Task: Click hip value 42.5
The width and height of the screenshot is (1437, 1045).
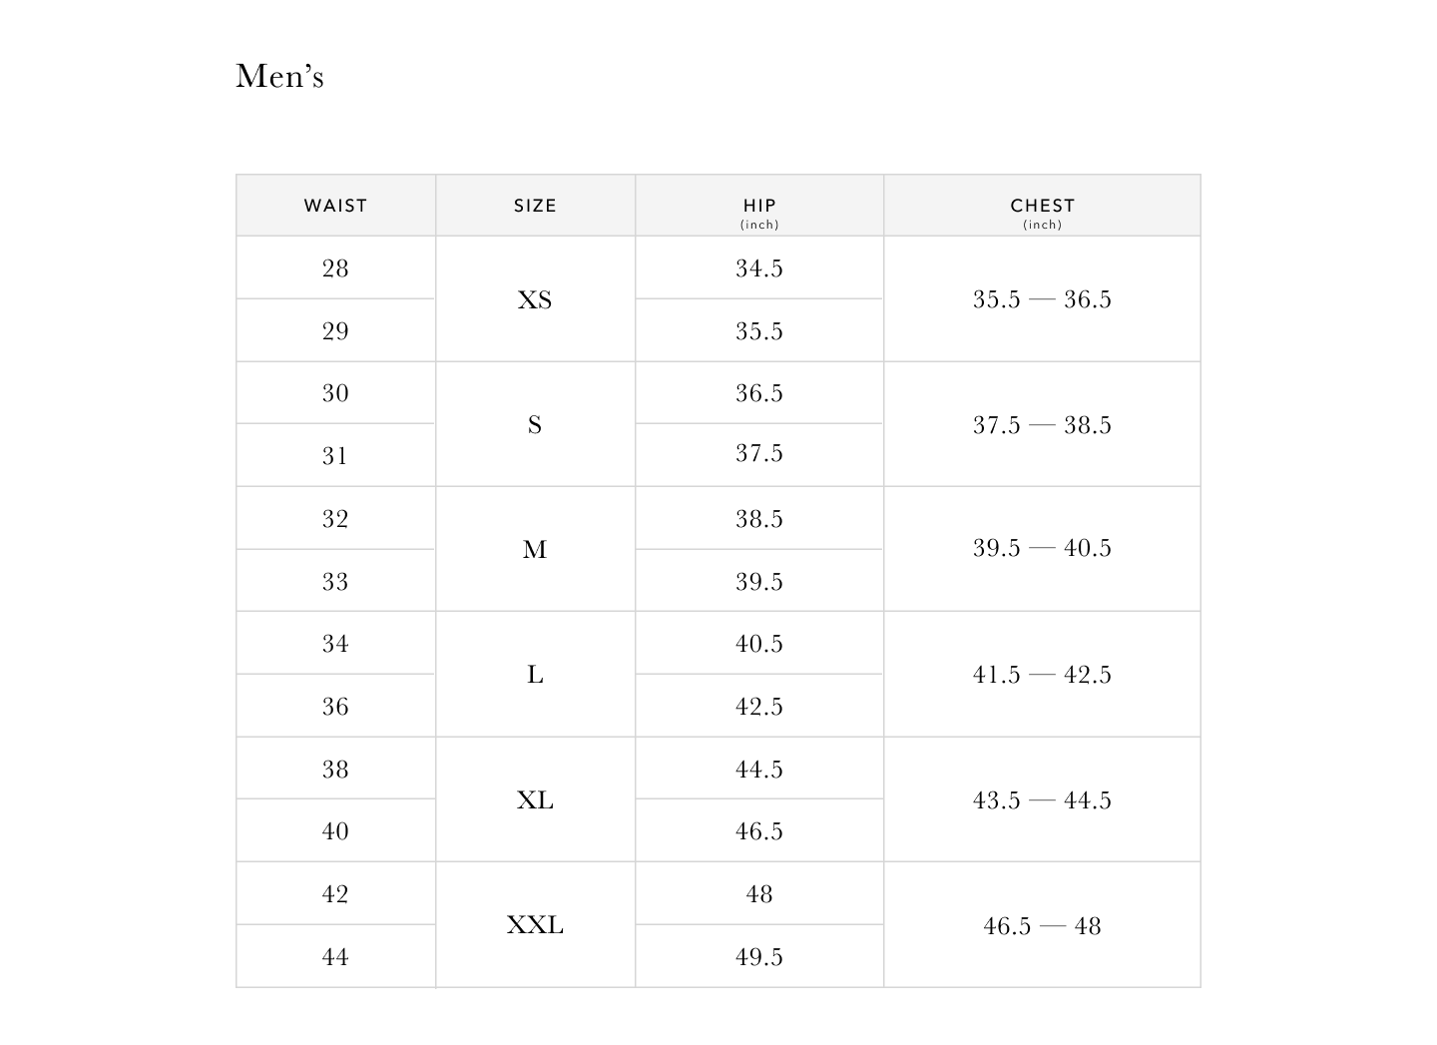Action: click(x=759, y=707)
